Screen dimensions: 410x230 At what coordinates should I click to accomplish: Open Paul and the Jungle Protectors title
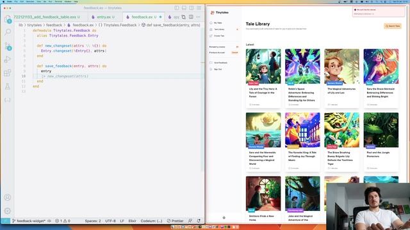pyautogui.click(x=378, y=155)
